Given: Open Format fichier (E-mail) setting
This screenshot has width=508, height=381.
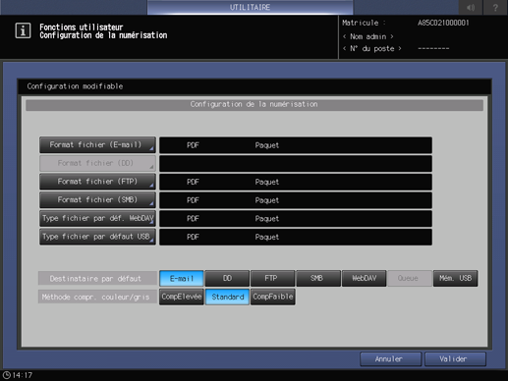Looking at the screenshot, I should (x=97, y=145).
